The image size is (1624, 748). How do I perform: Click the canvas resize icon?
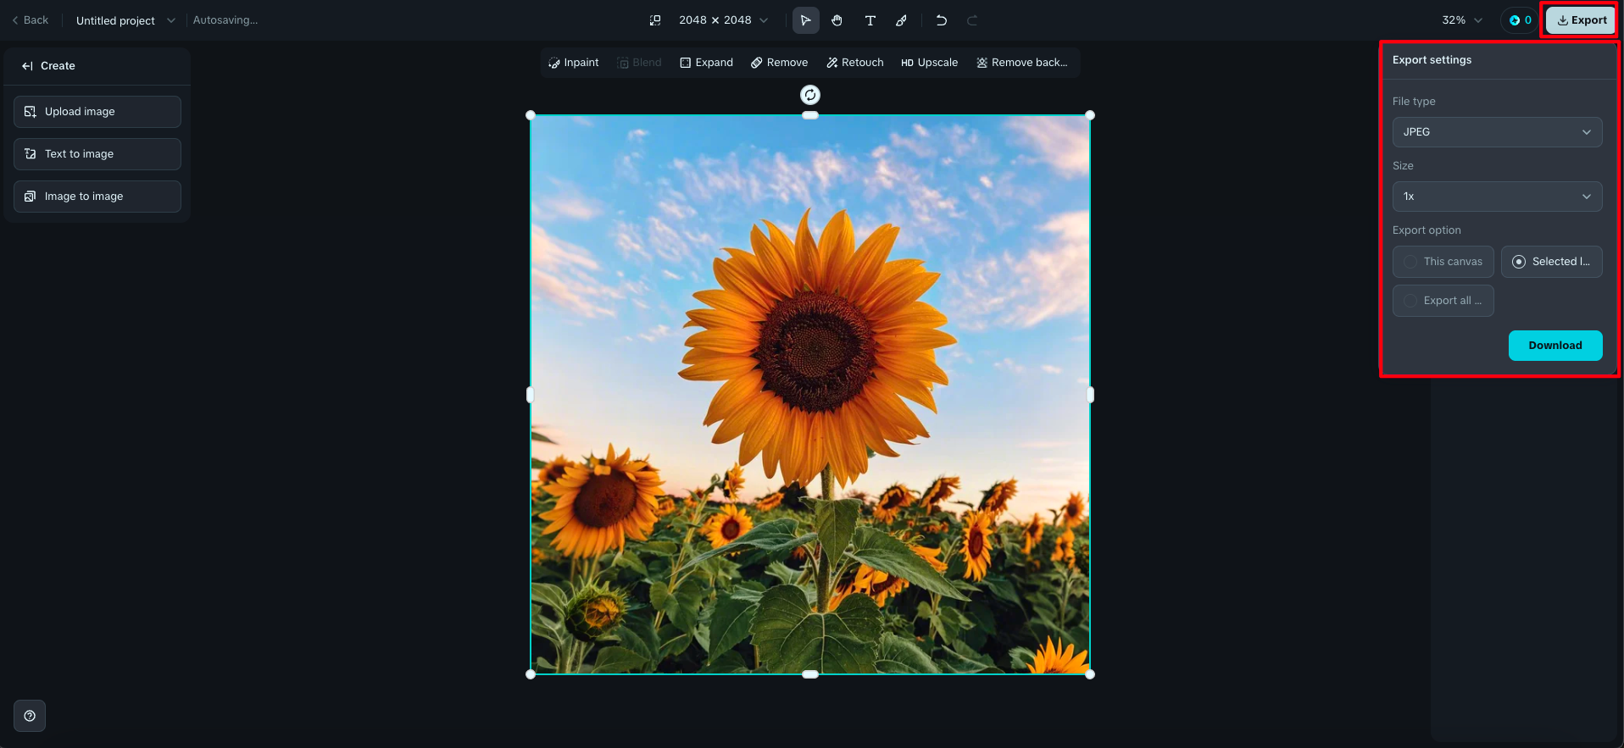pyautogui.click(x=655, y=20)
